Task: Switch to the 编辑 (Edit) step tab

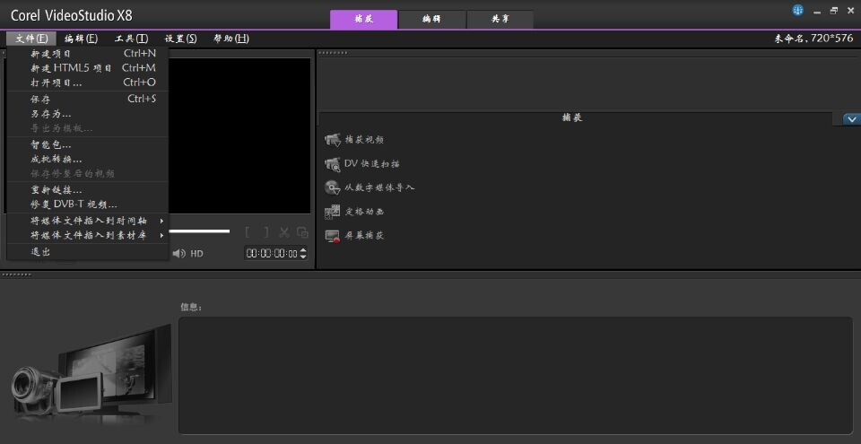Action: pos(431,19)
